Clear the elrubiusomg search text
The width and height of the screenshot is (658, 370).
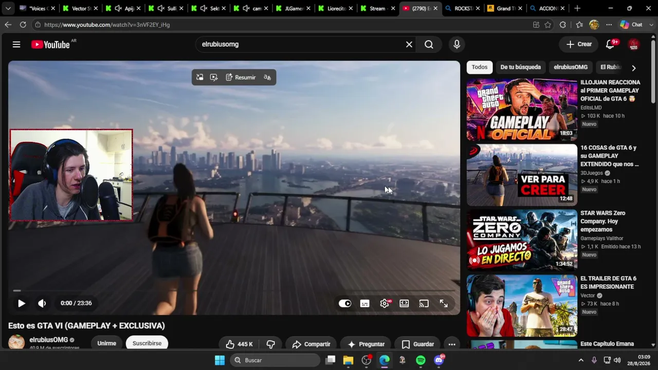pos(409,45)
